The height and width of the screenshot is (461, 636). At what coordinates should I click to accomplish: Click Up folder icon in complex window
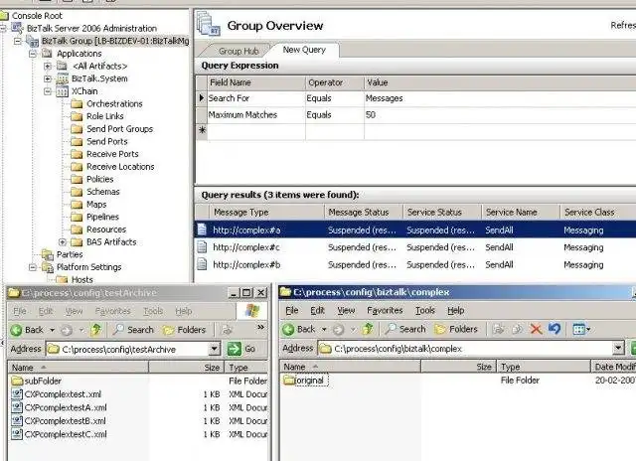[x=368, y=329]
